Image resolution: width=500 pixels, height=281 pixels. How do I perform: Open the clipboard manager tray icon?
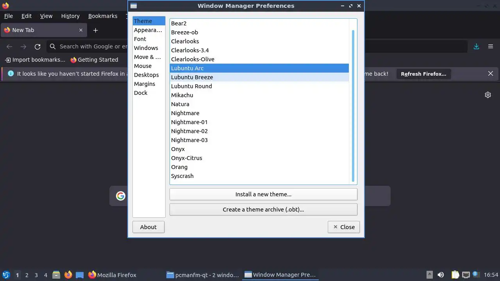click(455, 275)
